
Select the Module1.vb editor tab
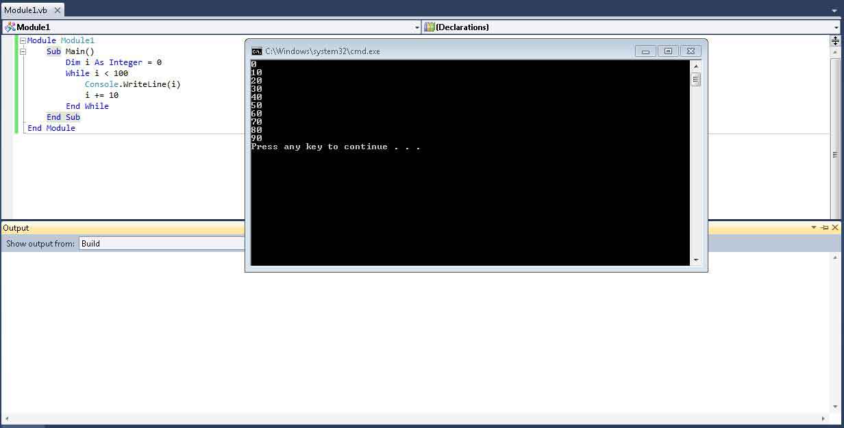pyautogui.click(x=26, y=11)
